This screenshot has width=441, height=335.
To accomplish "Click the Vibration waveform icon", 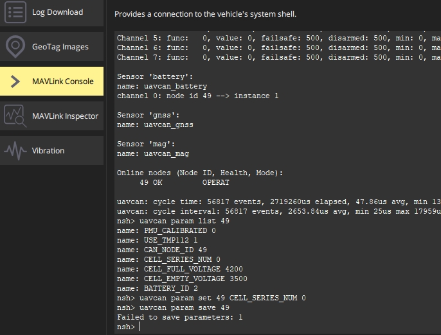I will tap(15, 151).
